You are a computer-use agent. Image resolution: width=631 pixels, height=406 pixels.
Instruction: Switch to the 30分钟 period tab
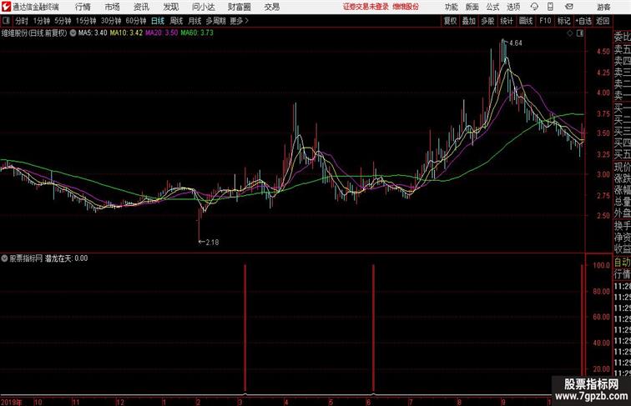[111, 21]
